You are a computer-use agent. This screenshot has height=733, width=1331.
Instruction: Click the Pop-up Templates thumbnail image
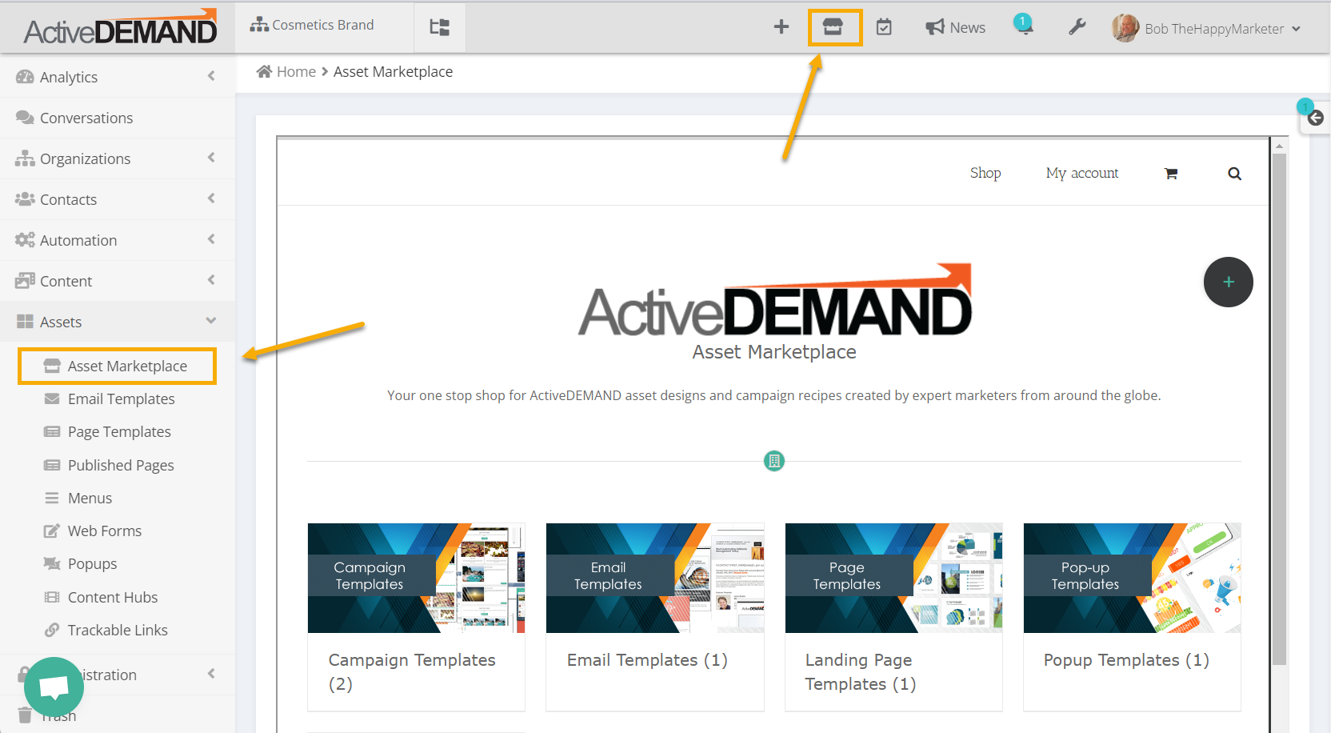(x=1132, y=578)
